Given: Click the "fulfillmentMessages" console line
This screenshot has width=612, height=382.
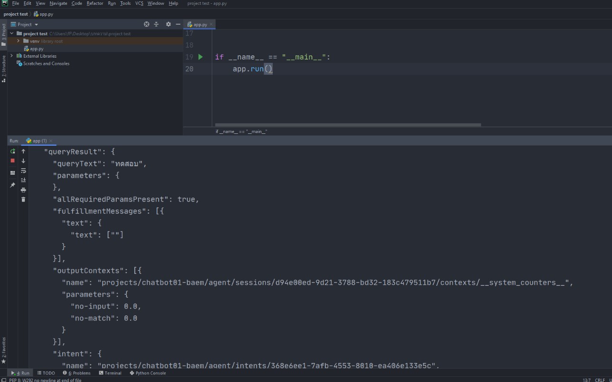Looking at the screenshot, I should point(108,211).
